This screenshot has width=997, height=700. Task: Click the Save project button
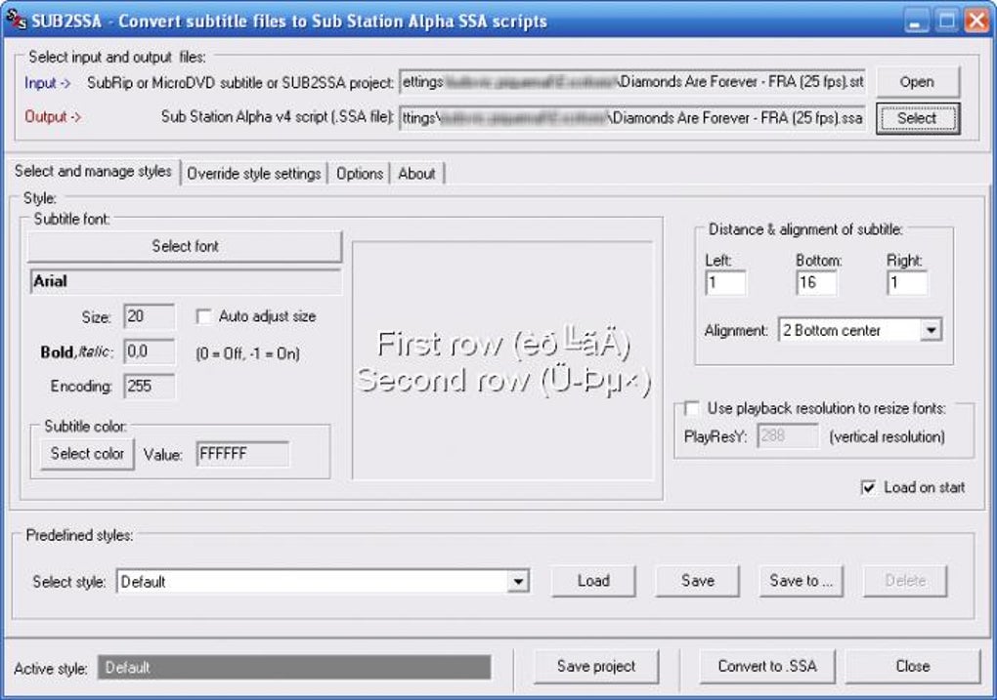[596, 667]
